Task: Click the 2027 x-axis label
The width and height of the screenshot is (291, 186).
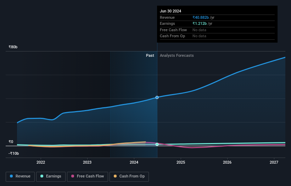Action: [x=274, y=163]
